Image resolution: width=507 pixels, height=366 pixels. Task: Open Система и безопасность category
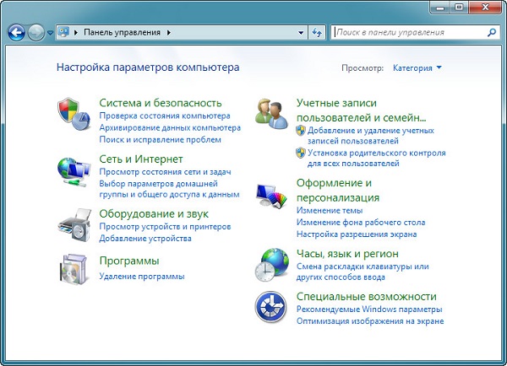161,103
